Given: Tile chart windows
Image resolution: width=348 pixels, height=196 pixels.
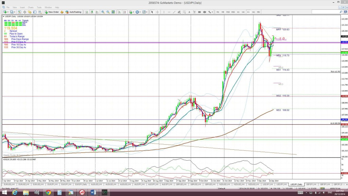Looking at the screenshot, I should 113,12.
